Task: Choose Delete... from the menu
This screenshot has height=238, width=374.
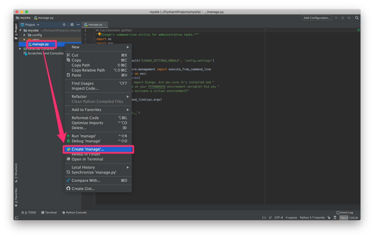Action: click(98, 128)
